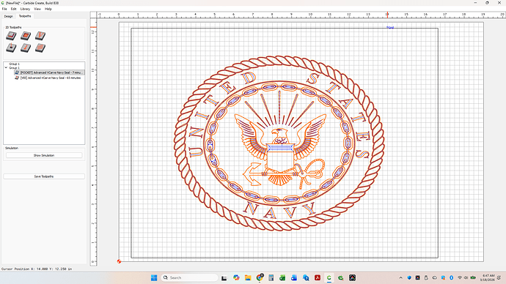Viewport: 506px width, 284px height.
Task: Open the Windows Start menu
Action: click(154, 277)
